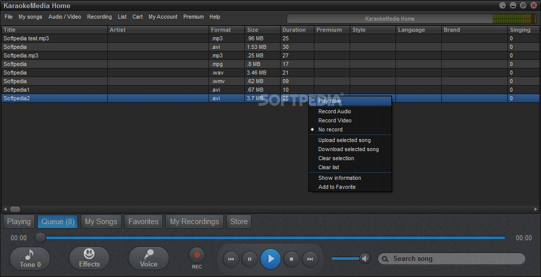Click the .mpg format cell
541x277 pixels.
click(x=227, y=64)
